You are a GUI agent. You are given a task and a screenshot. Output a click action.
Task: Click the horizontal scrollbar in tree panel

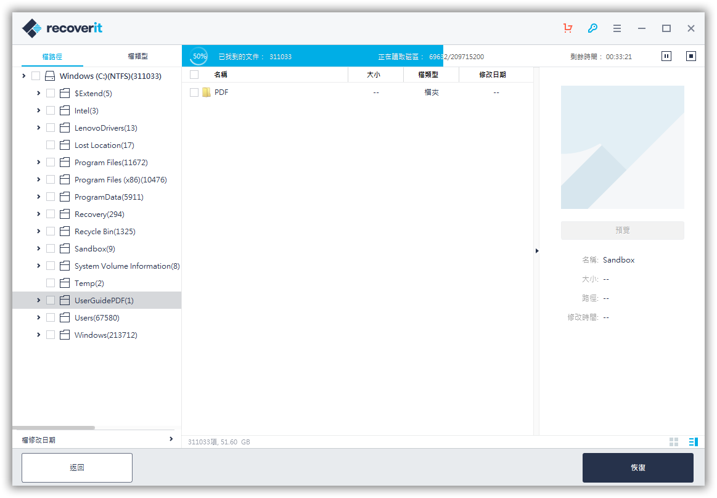54,428
